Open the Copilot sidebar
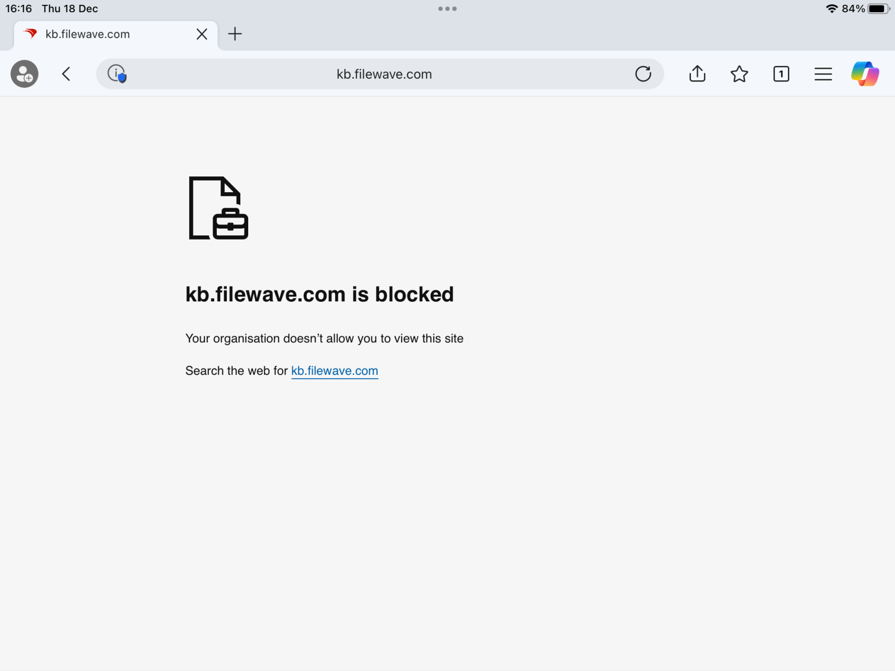 pos(864,74)
